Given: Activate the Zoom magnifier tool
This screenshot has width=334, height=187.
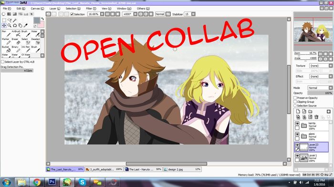Looking at the screenshot, I should 10,26.
